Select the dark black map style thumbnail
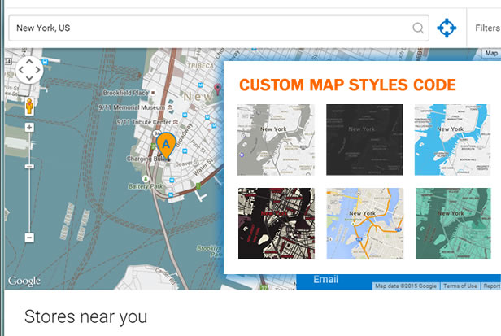This screenshot has height=336, width=501. pyautogui.click(x=364, y=140)
